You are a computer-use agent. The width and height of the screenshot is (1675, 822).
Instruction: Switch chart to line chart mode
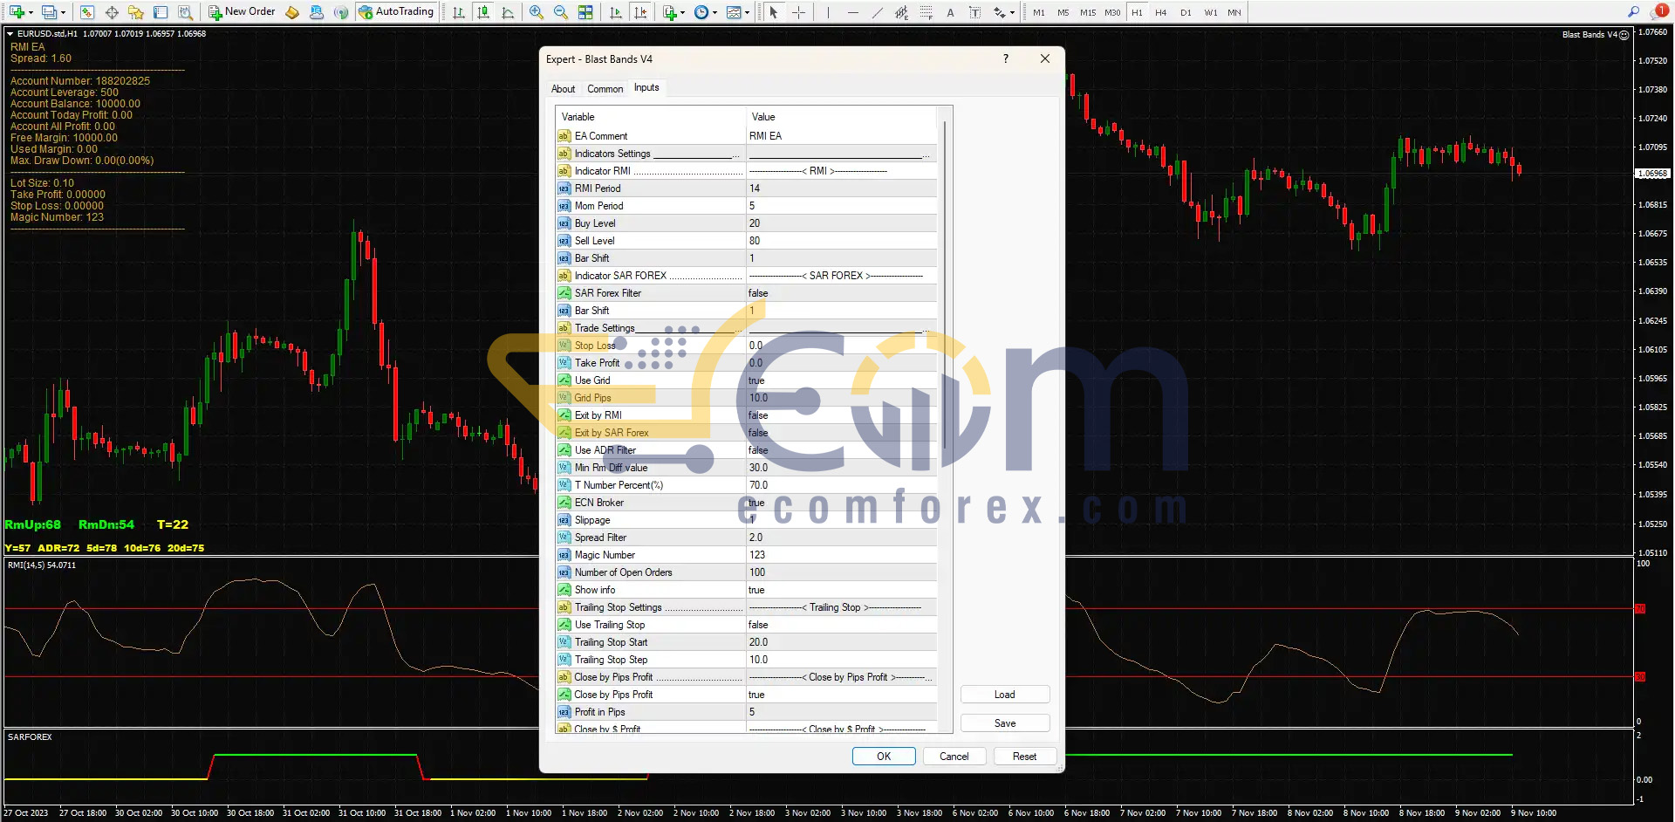[508, 12]
